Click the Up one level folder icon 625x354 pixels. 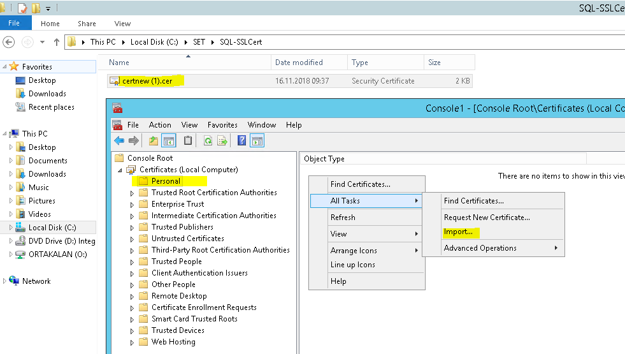pos(154,141)
